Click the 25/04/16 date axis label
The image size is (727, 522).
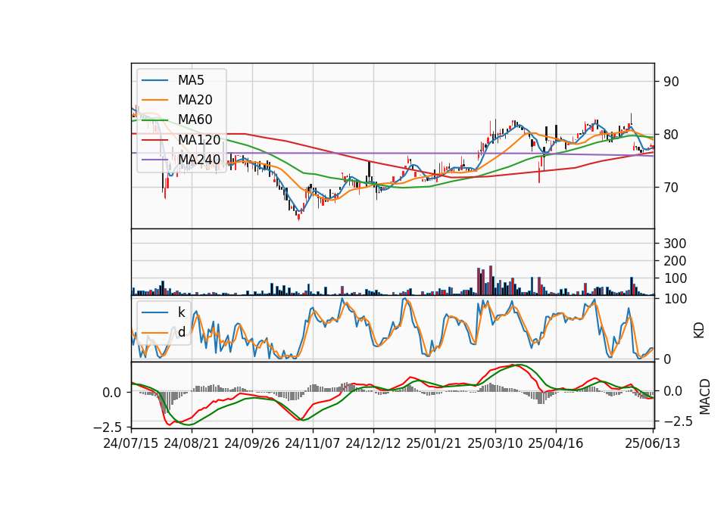coord(555,443)
